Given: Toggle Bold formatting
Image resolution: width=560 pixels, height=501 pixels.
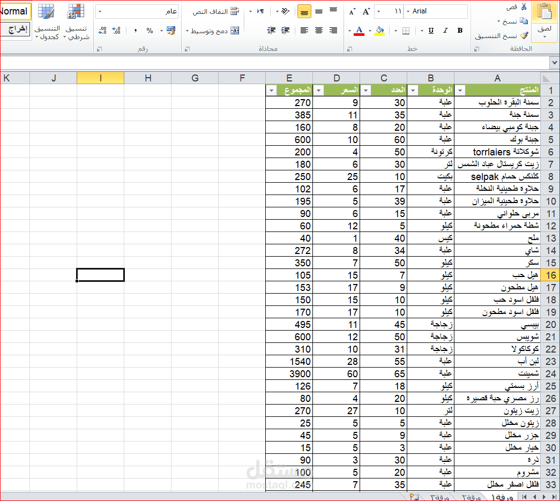Looking at the screenshot, I should pyautogui.click(x=460, y=31).
